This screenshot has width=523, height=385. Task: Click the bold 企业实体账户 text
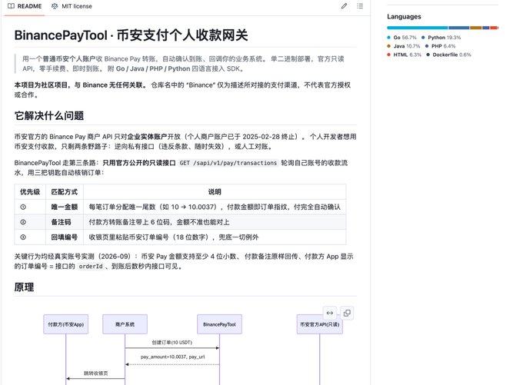tap(147, 137)
